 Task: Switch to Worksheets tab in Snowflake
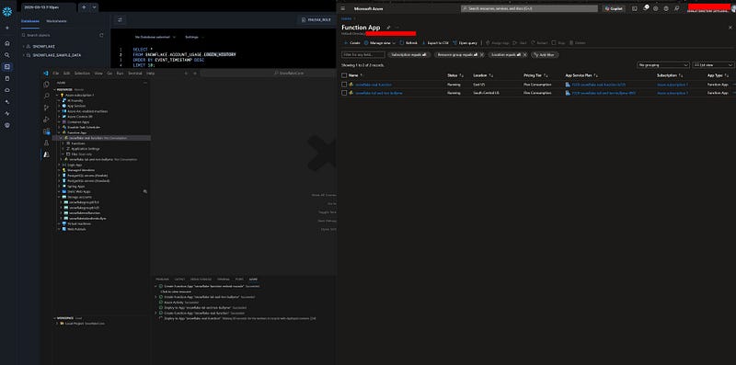click(x=56, y=21)
